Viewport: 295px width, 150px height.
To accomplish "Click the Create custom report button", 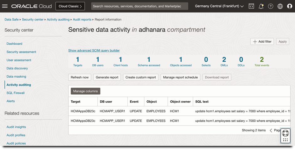I will (x=141, y=77).
